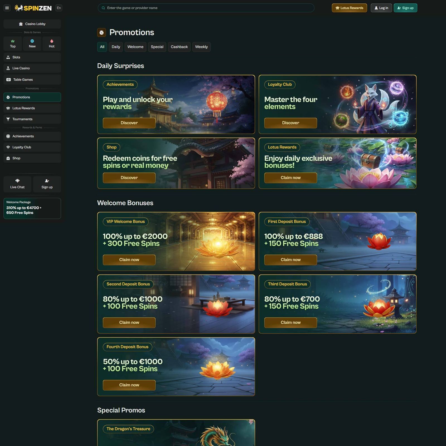Image resolution: width=446 pixels, height=446 pixels.
Task: Open the hamburger menu icon
Action: pos(7,8)
